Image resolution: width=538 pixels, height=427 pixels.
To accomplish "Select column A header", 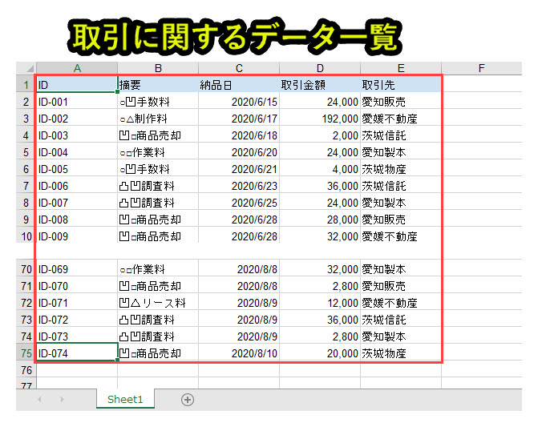I will pos(77,68).
